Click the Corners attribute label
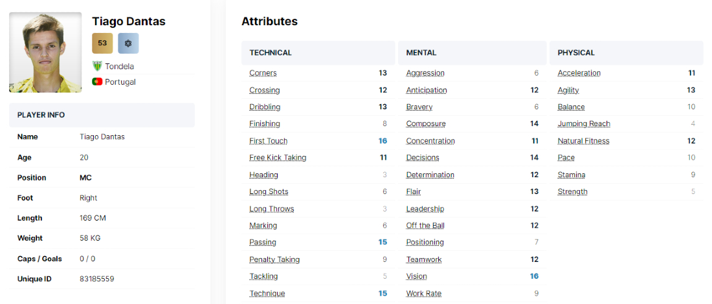 pyautogui.click(x=263, y=73)
